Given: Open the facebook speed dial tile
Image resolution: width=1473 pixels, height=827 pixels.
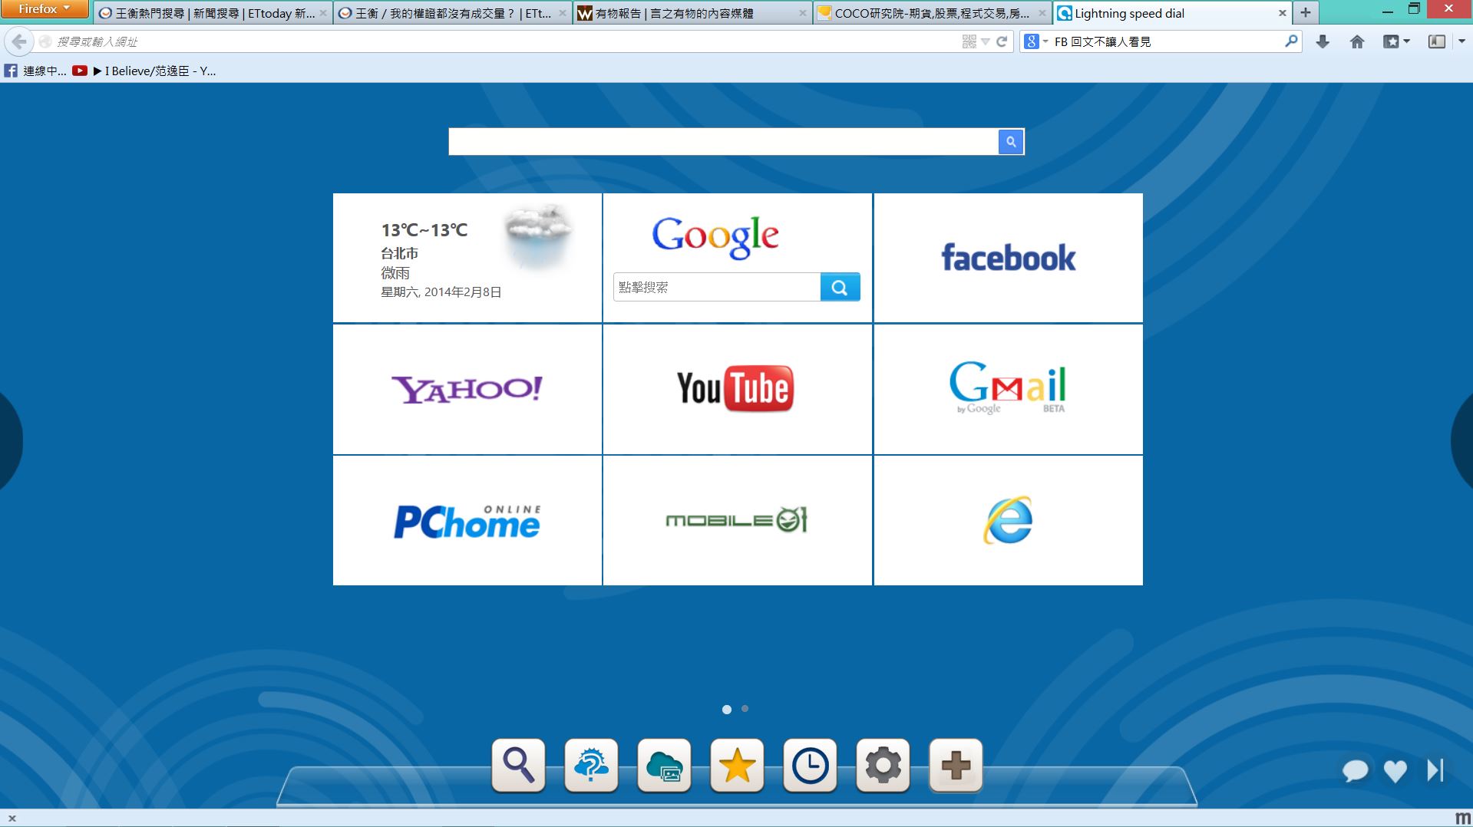Looking at the screenshot, I should coord(1008,258).
